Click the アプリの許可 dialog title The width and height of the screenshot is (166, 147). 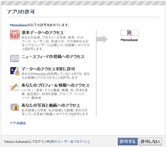tap(21, 12)
